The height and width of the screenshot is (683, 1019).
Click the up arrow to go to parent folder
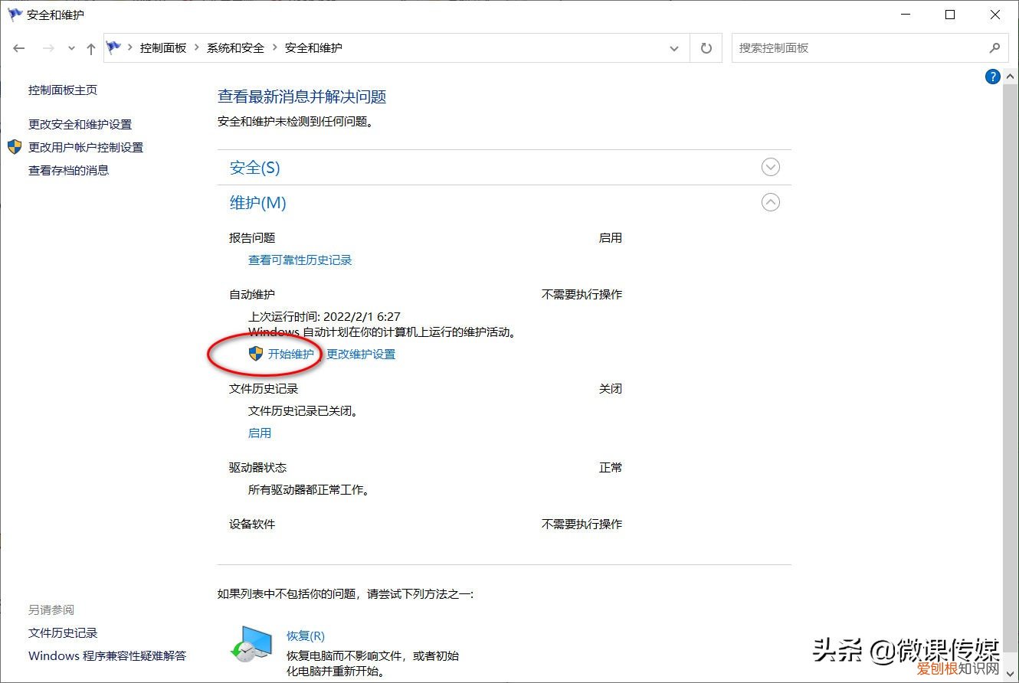90,47
